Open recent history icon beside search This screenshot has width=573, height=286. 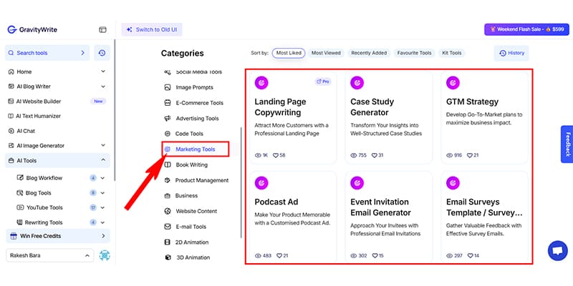(102, 53)
